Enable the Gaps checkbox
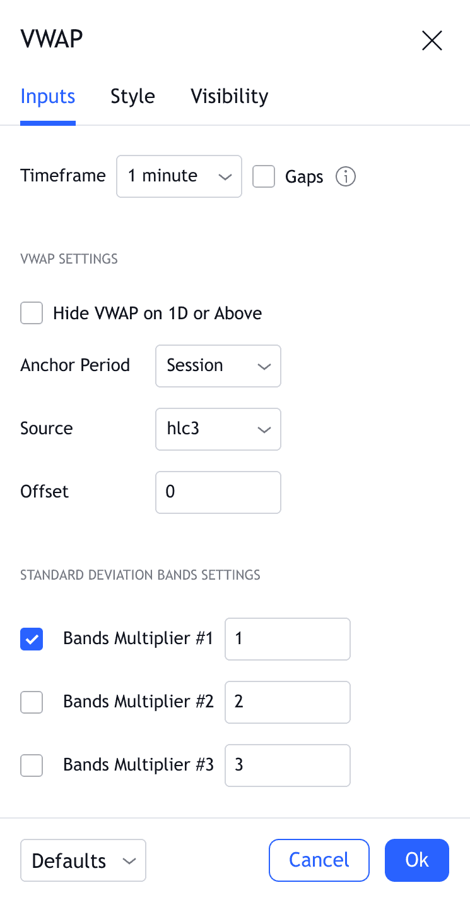The image size is (470, 897). click(264, 176)
